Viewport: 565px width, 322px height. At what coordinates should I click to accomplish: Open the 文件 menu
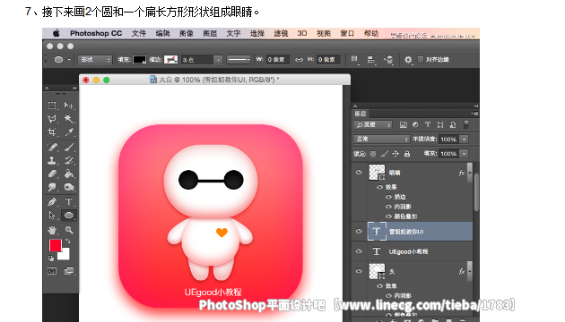click(139, 33)
